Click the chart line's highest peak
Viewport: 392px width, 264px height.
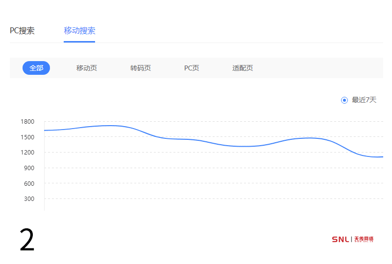tap(110, 126)
